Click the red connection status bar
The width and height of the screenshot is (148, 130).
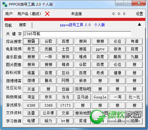coord(75,19)
